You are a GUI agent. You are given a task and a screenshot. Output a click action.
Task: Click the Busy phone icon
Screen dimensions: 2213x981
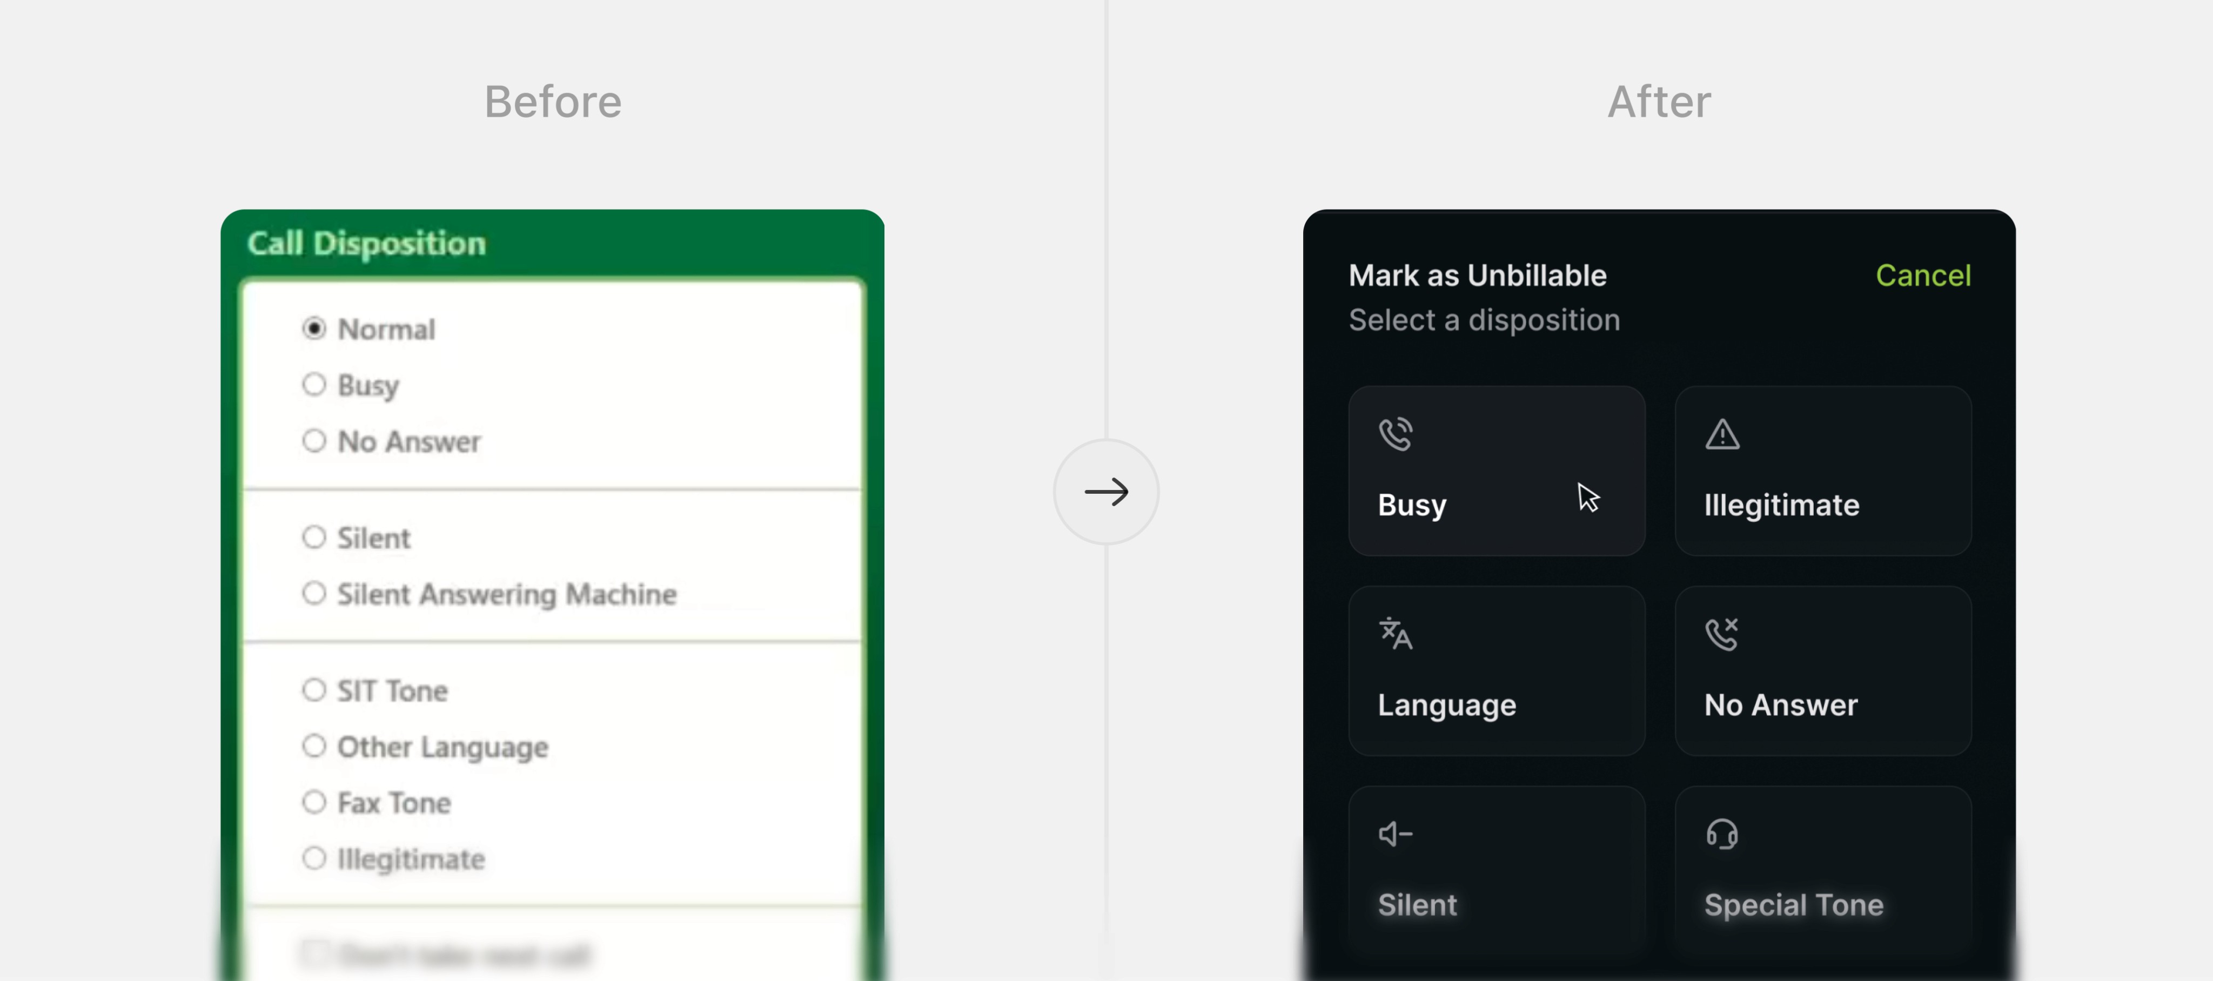[x=1395, y=434]
